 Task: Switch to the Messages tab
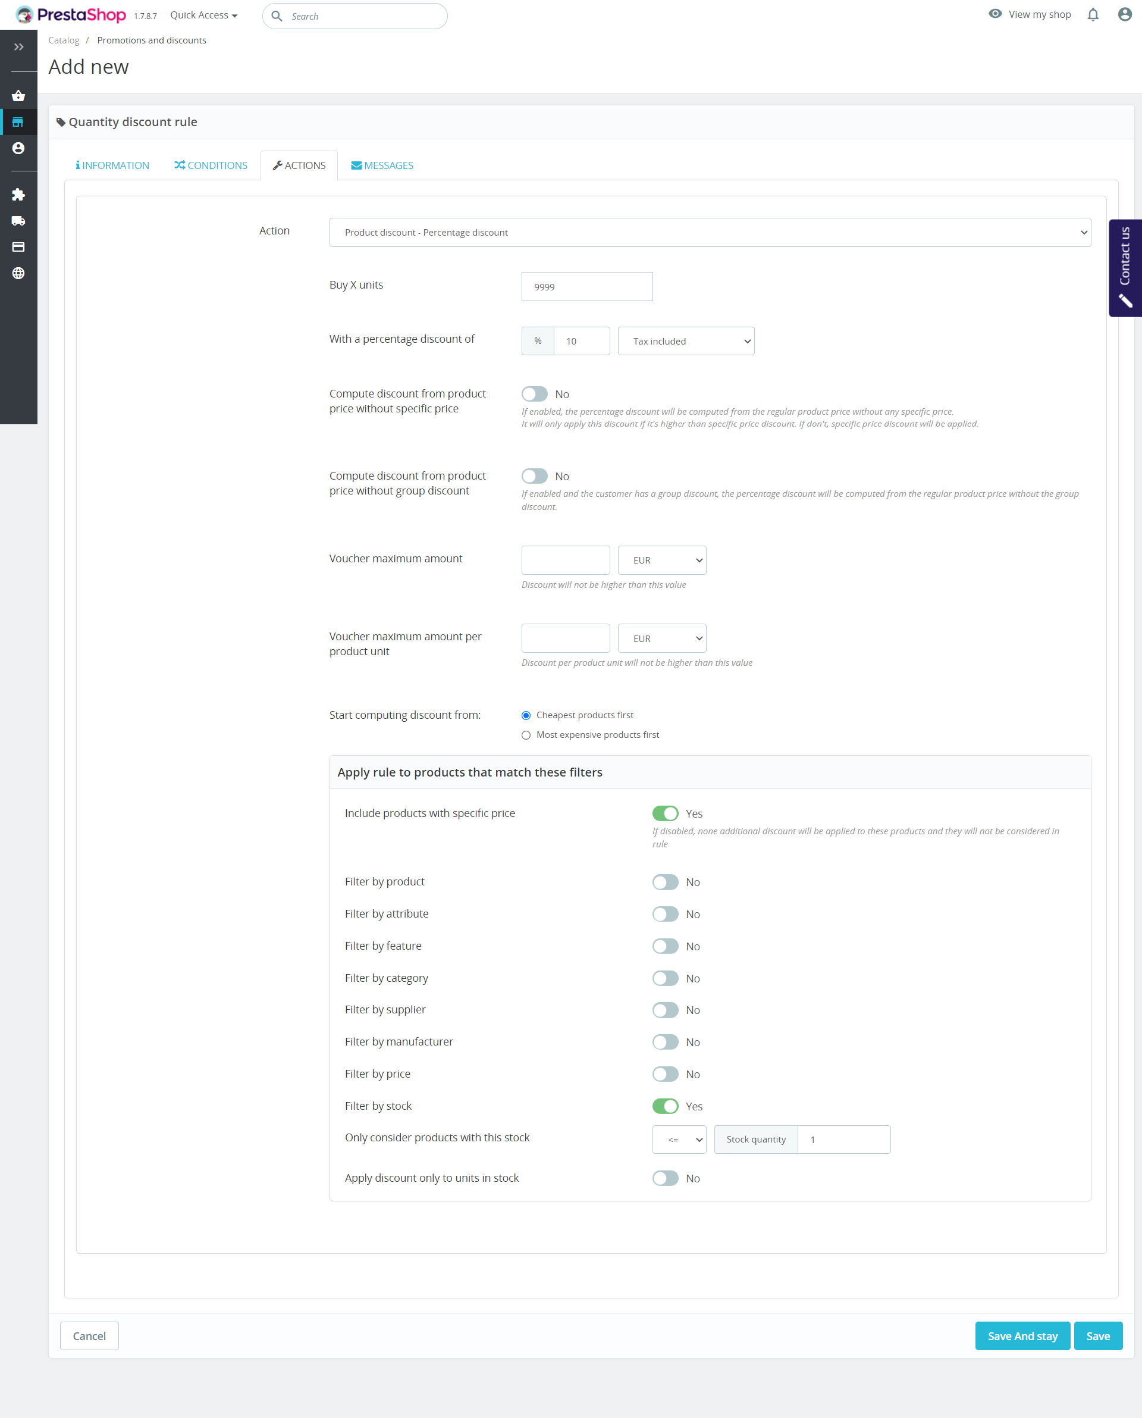(381, 165)
